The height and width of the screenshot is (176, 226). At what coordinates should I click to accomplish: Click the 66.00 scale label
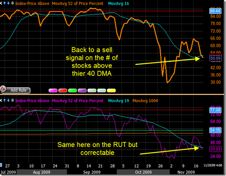click(x=215, y=38)
